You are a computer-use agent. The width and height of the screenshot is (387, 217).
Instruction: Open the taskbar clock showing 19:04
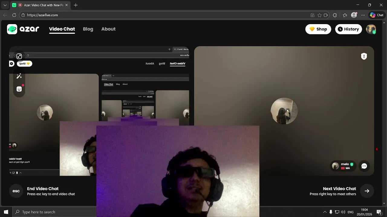click(364, 212)
